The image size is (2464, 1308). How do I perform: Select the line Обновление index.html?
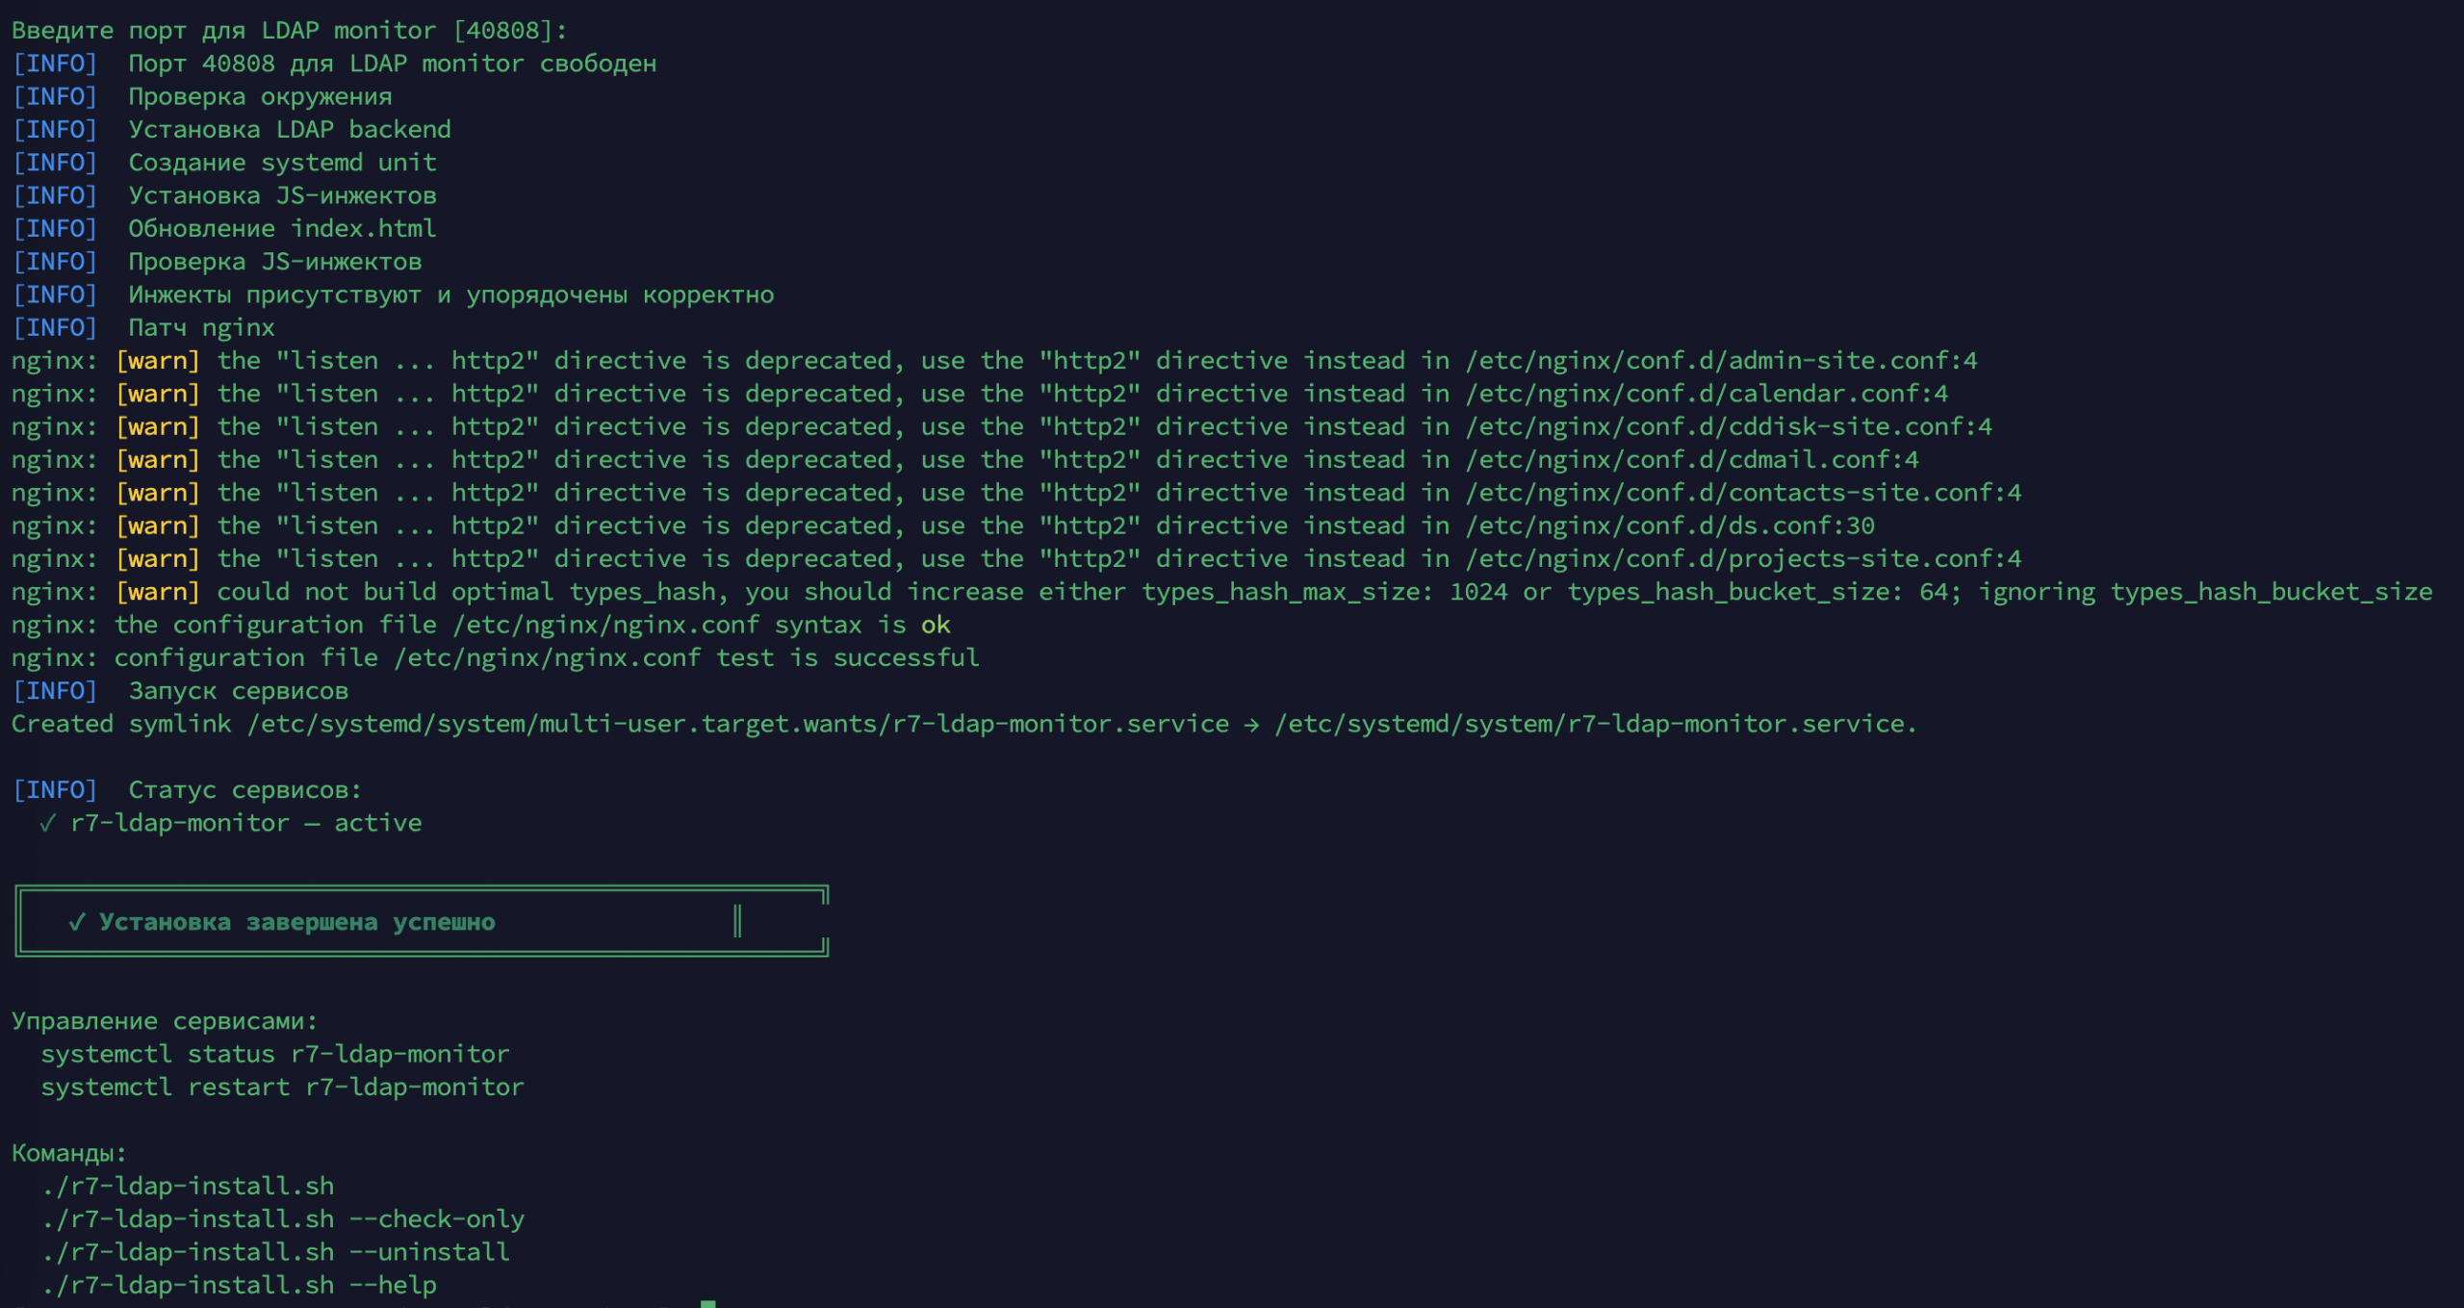click(x=282, y=228)
